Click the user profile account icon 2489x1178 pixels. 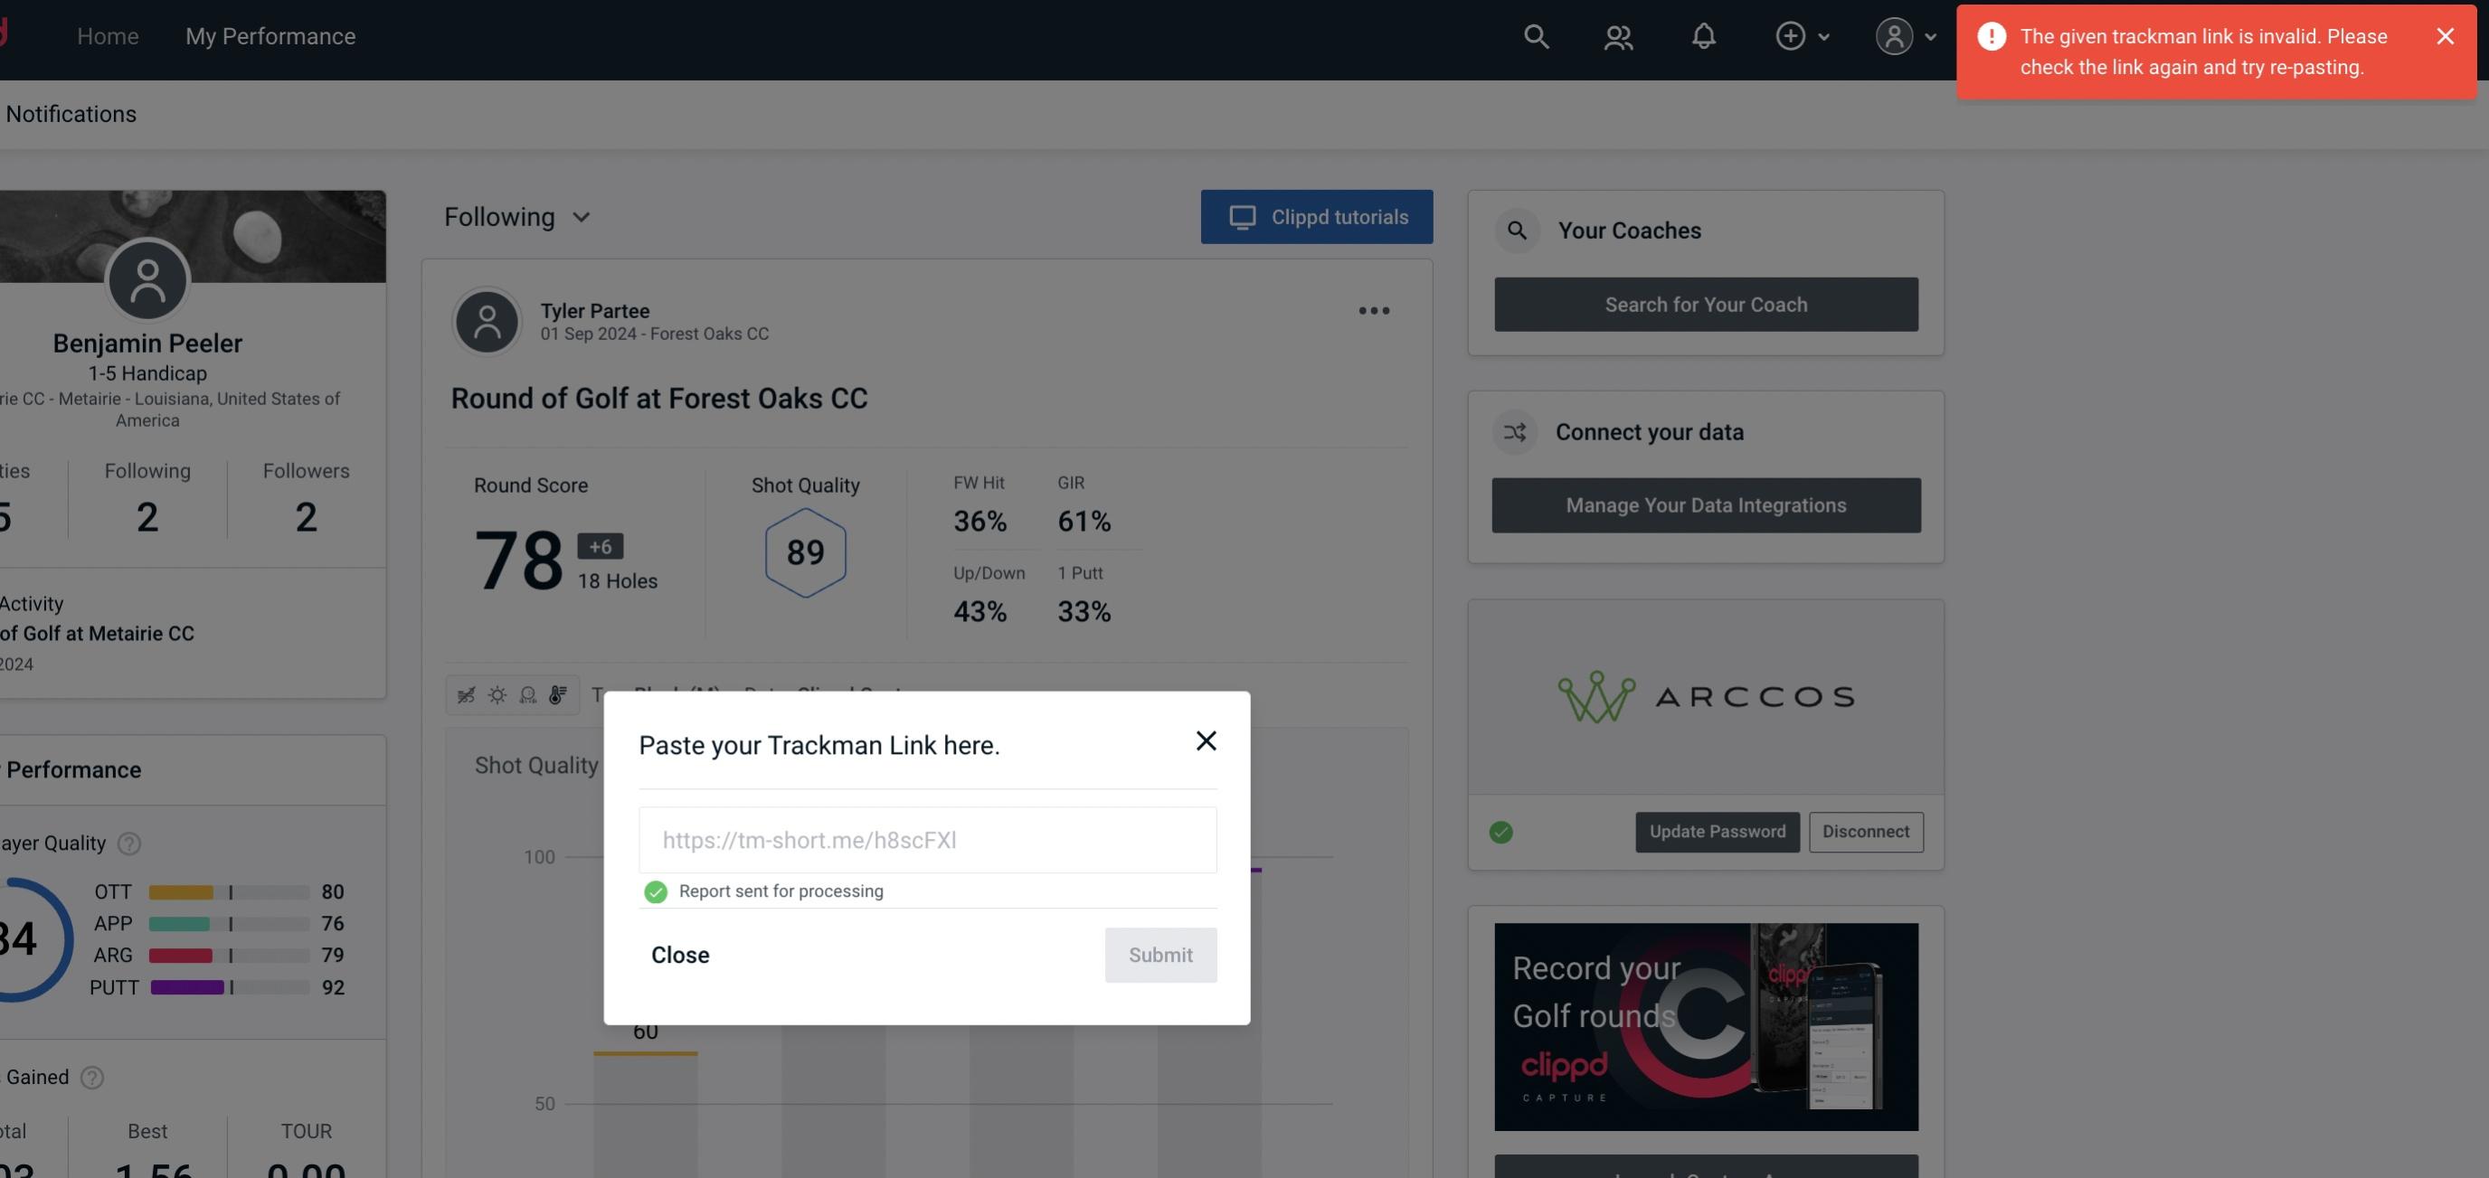1894,35
